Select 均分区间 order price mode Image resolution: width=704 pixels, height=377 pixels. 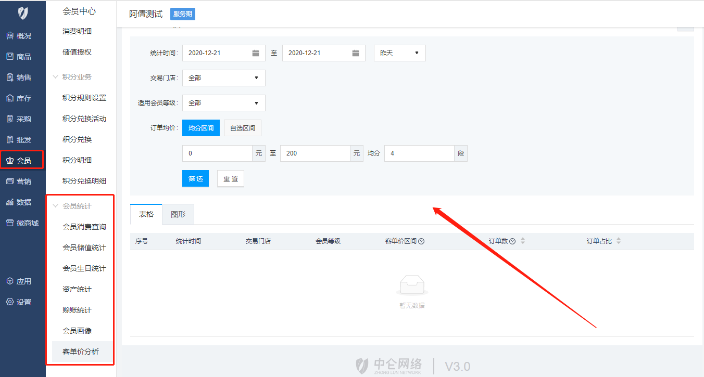(x=201, y=128)
